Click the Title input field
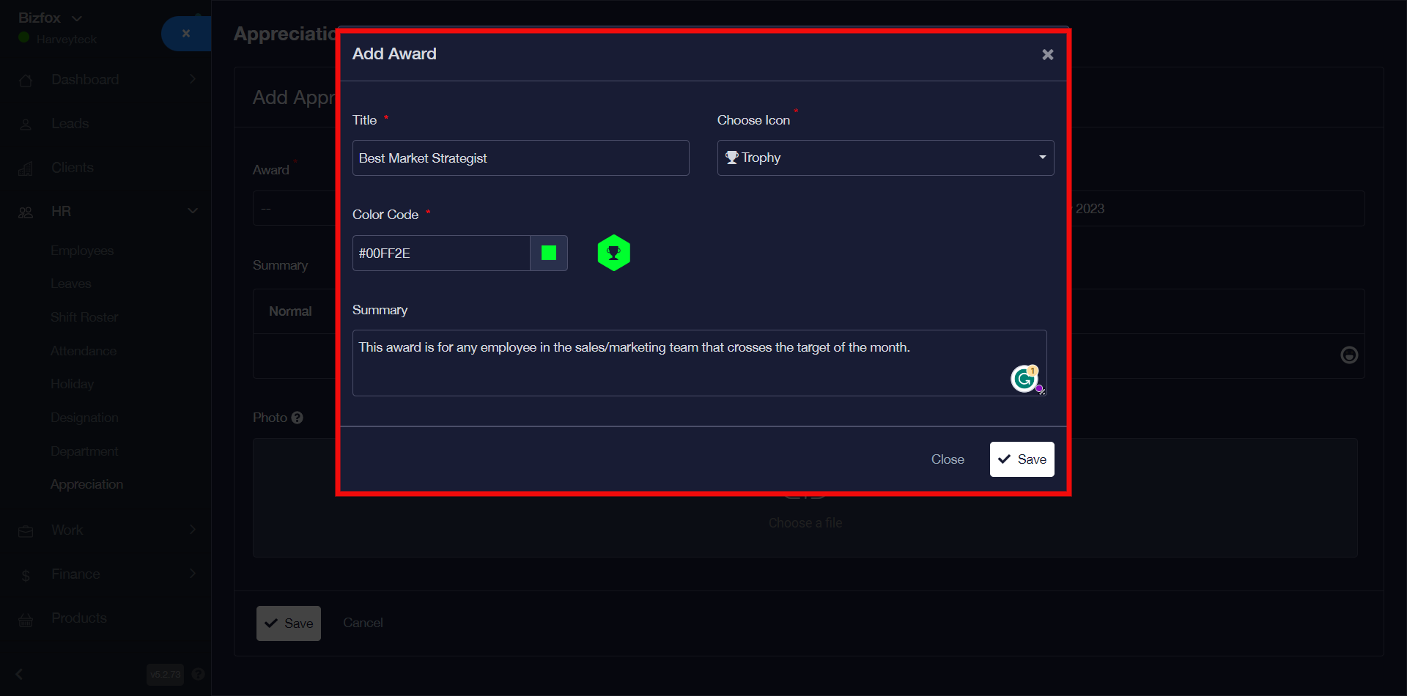 520,158
